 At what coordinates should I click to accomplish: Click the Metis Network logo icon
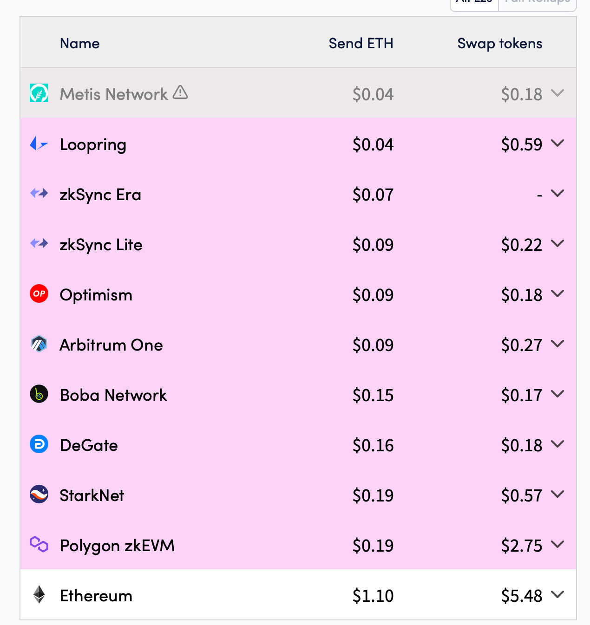pyautogui.click(x=39, y=93)
